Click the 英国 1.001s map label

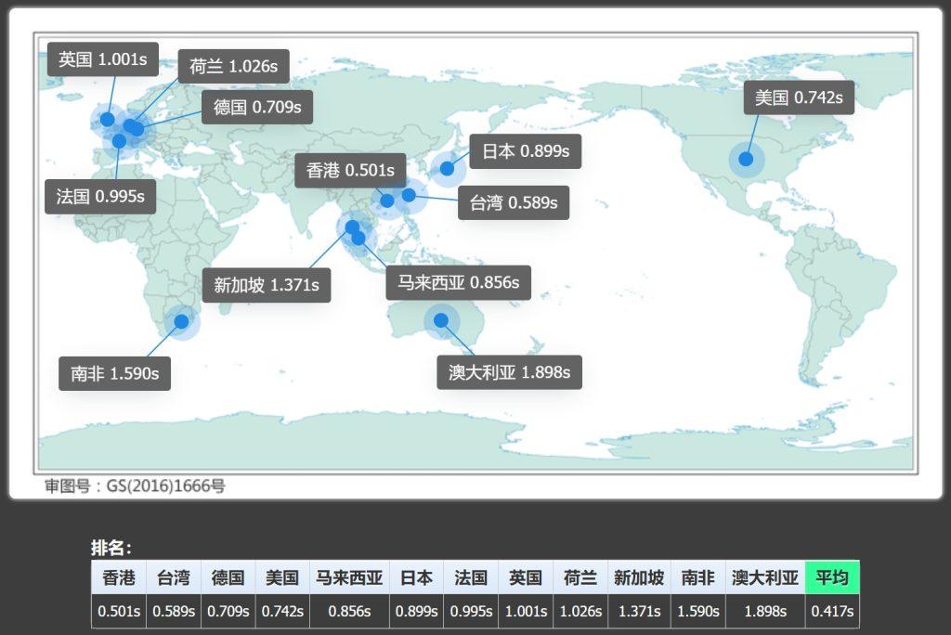pos(102,59)
